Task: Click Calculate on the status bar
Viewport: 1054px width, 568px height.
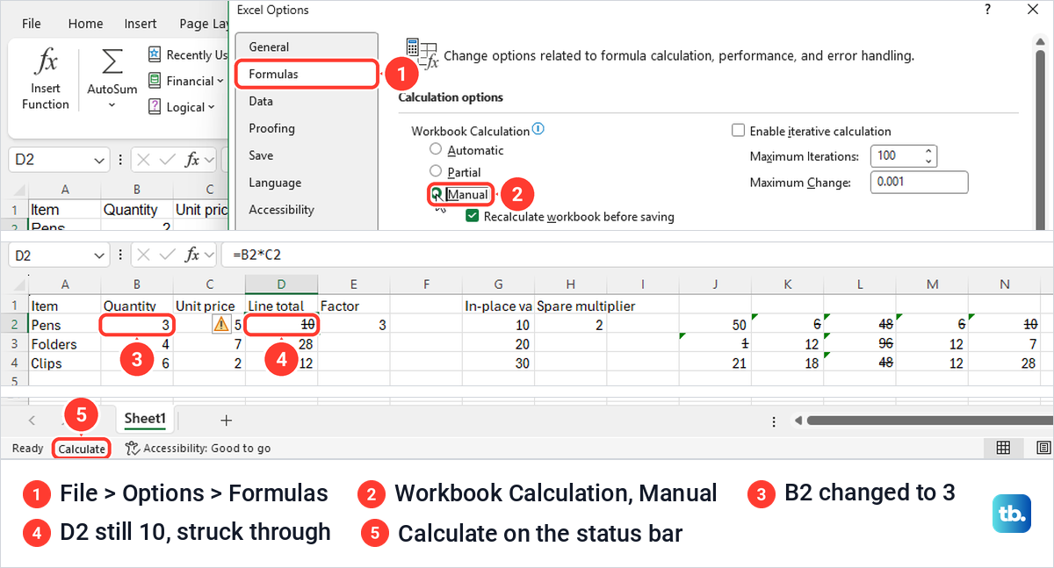Action: (82, 449)
